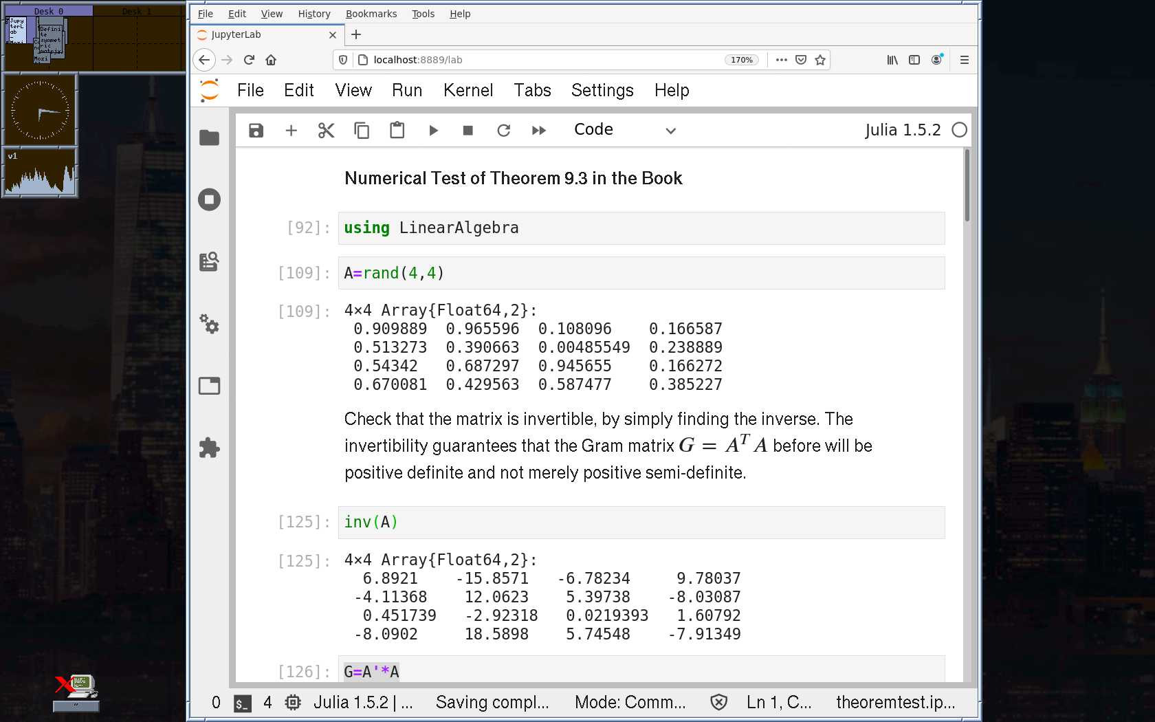The height and width of the screenshot is (722, 1155).
Task: Interrupt the kernel with the stop button
Action: tap(468, 131)
